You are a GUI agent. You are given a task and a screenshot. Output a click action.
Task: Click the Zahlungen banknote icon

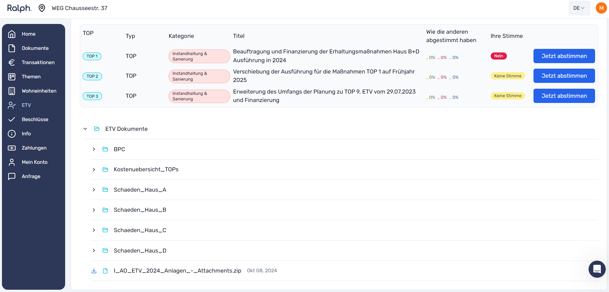[x=12, y=148]
